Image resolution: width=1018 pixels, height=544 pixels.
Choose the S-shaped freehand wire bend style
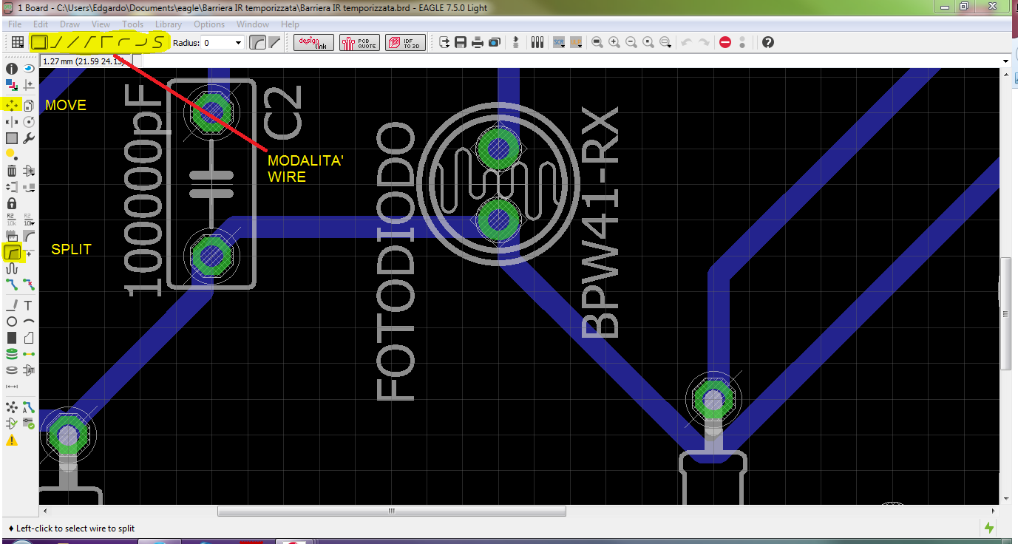[x=157, y=42]
